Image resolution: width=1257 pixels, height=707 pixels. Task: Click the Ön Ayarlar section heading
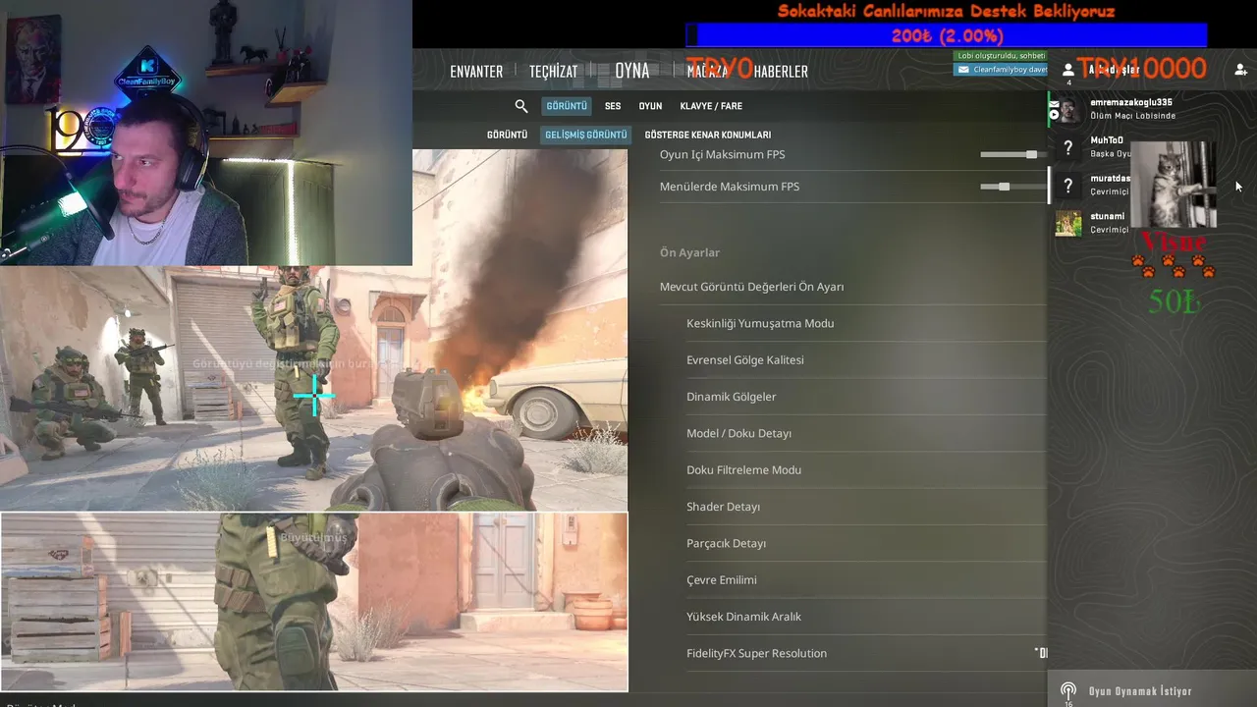pos(689,252)
